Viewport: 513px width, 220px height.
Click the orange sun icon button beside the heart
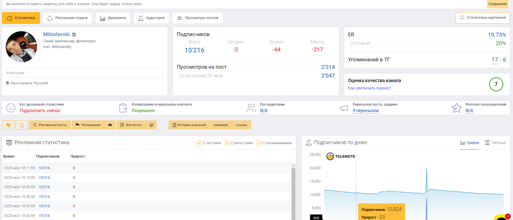pyautogui.click(x=22, y=125)
